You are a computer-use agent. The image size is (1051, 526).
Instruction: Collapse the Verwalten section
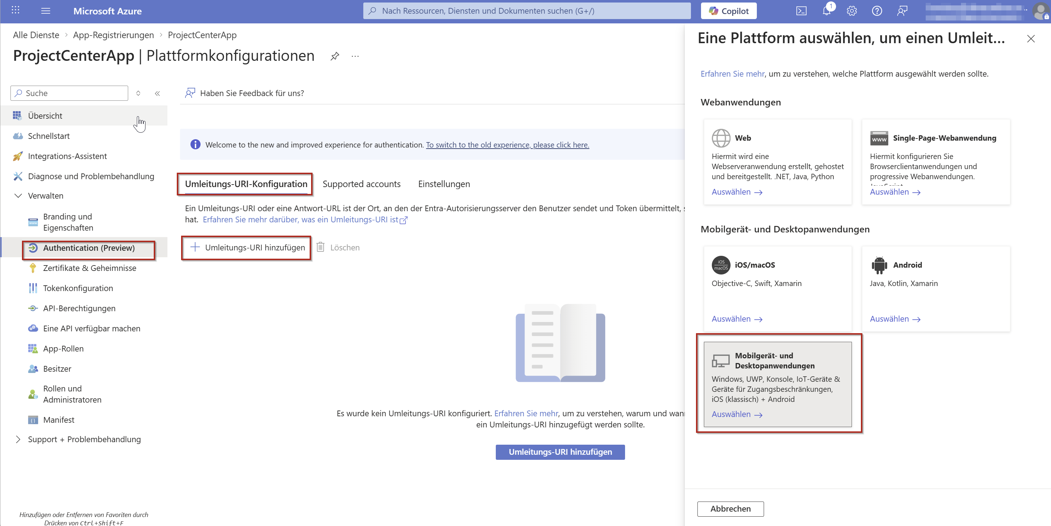click(x=18, y=196)
